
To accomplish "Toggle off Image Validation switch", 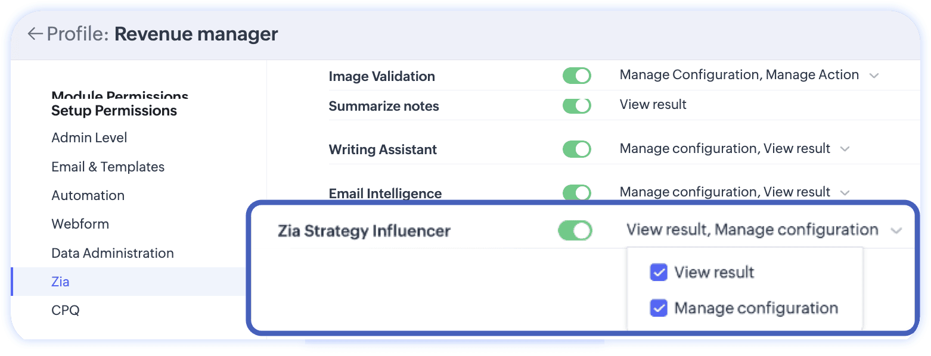I will [x=576, y=76].
